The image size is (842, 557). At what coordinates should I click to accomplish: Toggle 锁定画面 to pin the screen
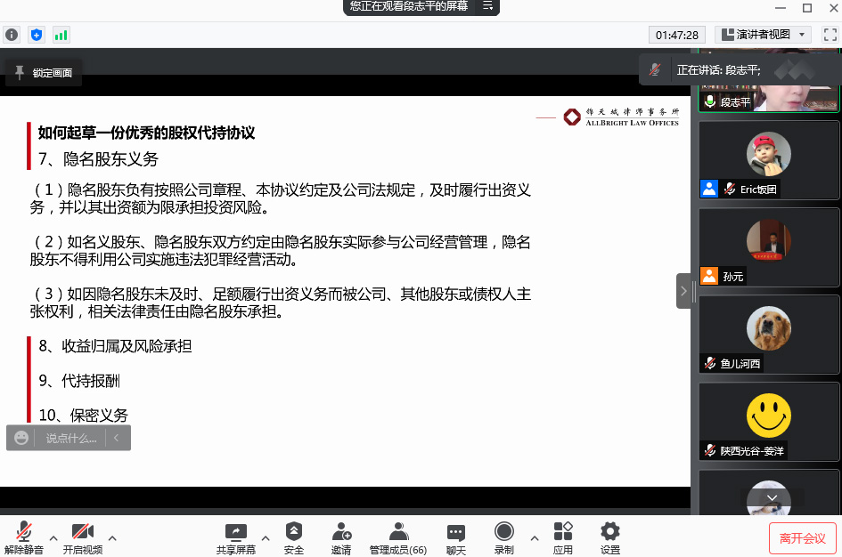coord(43,74)
